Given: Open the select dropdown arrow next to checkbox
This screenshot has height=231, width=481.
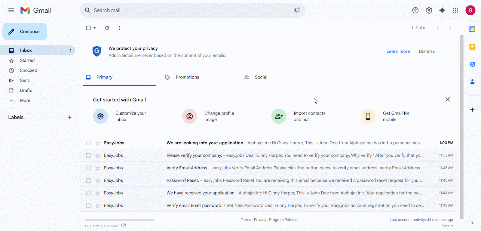Looking at the screenshot, I should (x=94, y=28).
